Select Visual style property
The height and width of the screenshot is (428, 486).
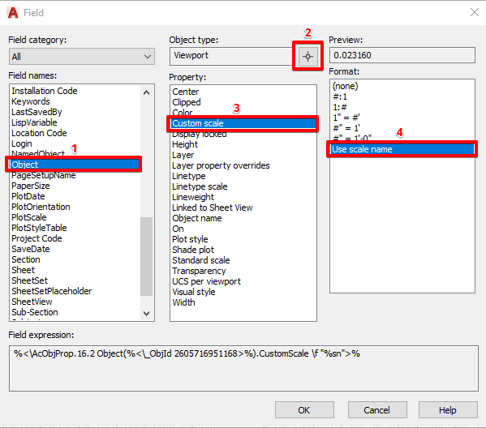click(x=194, y=292)
